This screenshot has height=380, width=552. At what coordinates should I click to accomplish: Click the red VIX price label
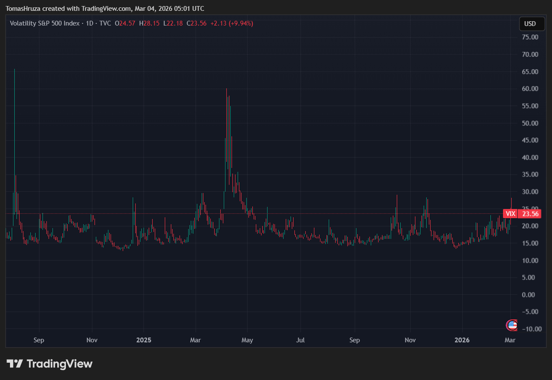click(x=510, y=214)
